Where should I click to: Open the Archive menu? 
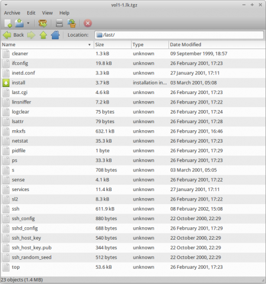(12, 13)
